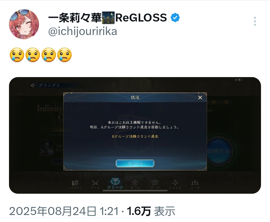Open the profile avatar of 一条莉々華
Viewport: 270px width, 222px height.
24,24
